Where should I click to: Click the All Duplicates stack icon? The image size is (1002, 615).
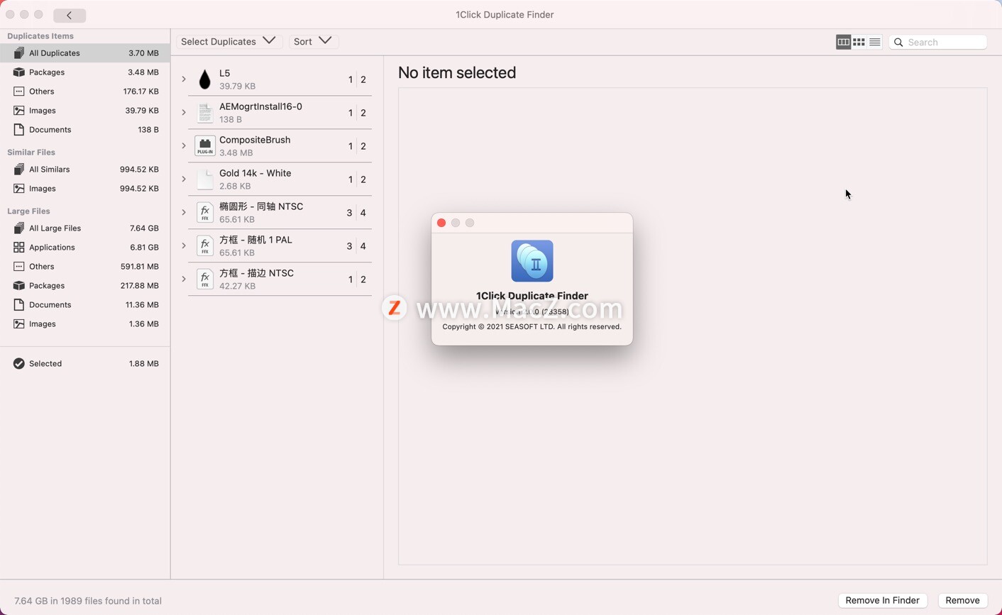point(19,53)
